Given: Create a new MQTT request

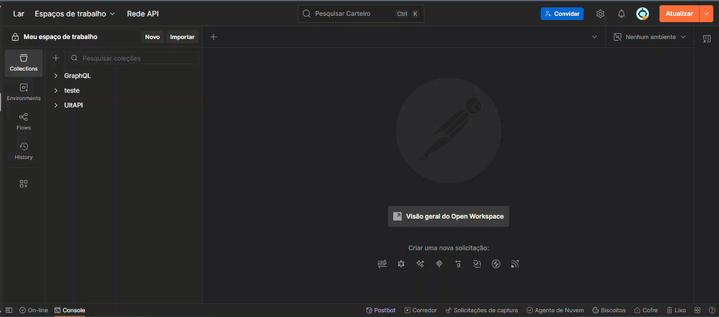Looking at the screenshot, I should pos(515,264).
